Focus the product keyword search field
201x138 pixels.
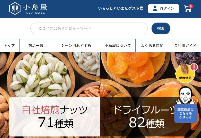coord(89,28)
